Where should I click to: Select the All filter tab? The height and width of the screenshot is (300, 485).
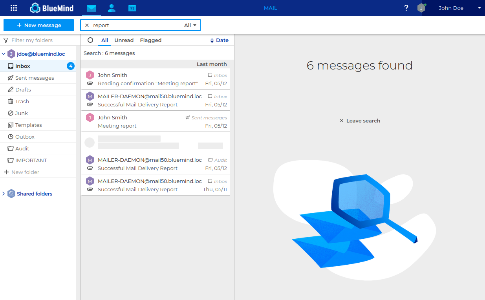(104, 40)
